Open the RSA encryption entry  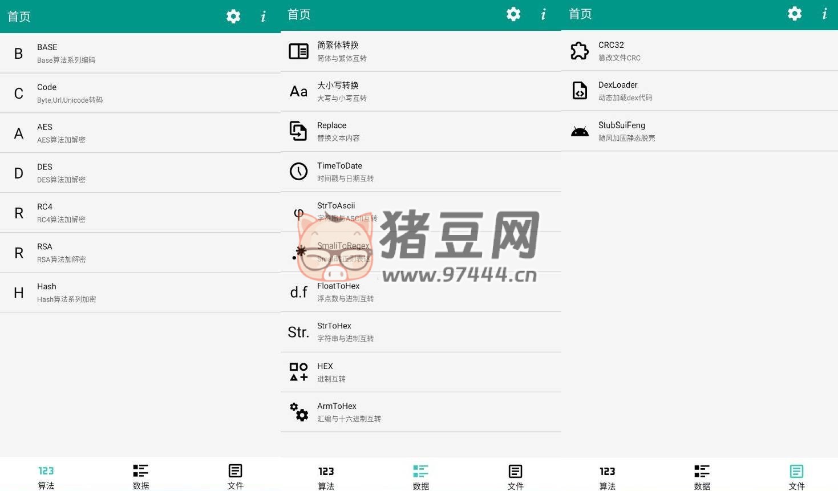[x=140, y=253]
